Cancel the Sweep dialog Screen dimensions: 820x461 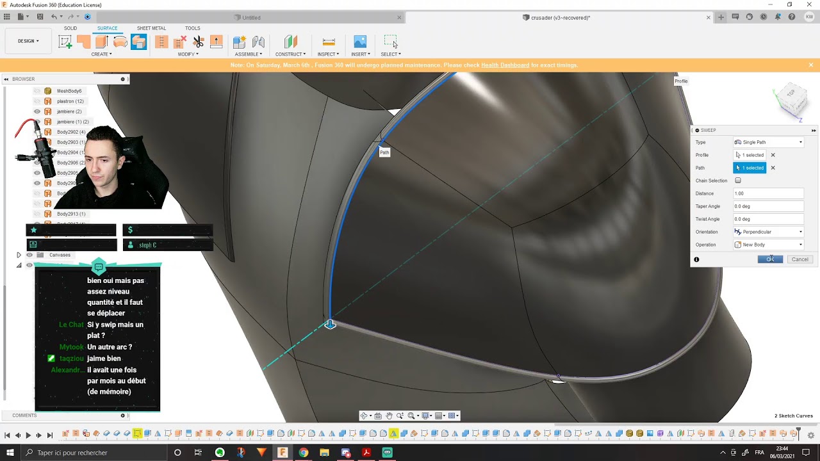coord(799,259)
